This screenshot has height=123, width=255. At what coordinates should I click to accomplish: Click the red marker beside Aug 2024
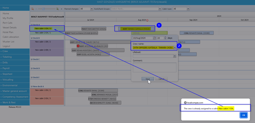pyautogui.click(x=148, y=20)
